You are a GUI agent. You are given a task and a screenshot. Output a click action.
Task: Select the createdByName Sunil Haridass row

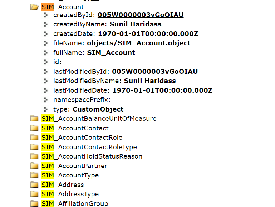pos(107,24)
